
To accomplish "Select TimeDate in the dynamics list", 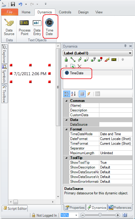I will 77,73.
